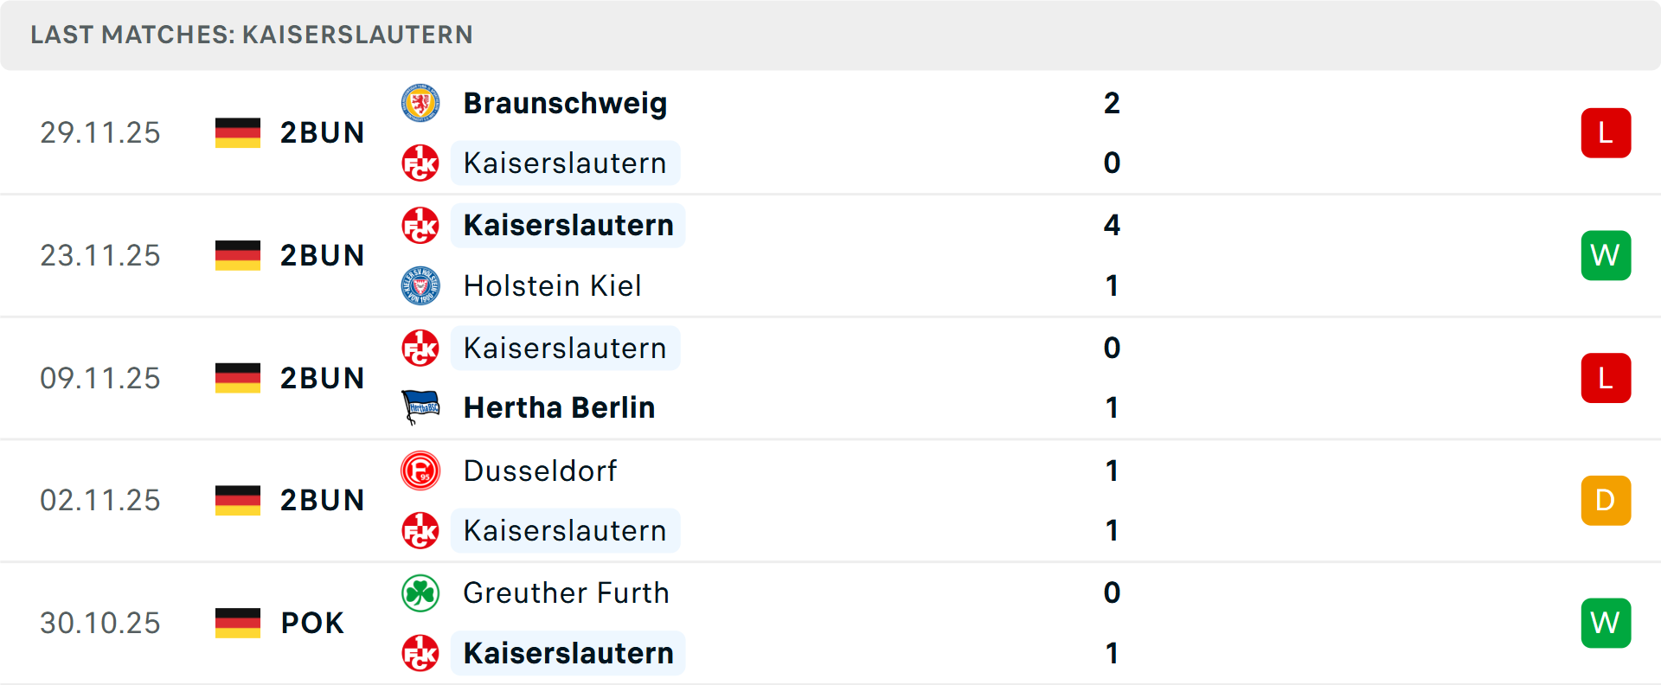1661x685 pixels.
Task: Click the L indicator for the Hertha Berlin loss
Action: [1606, 377]
